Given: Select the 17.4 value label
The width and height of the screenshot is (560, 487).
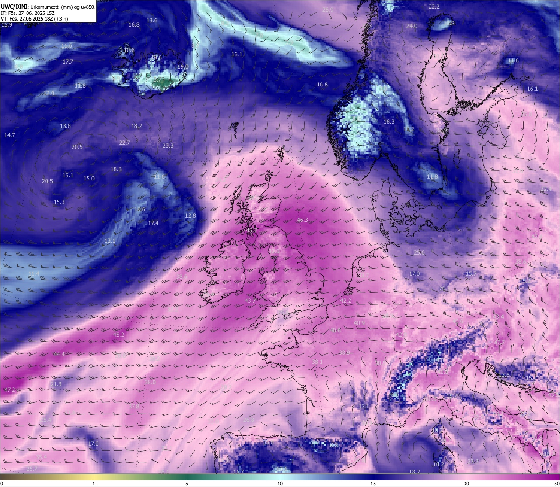Looking at the screenshot, I should [x=153, y=223].
